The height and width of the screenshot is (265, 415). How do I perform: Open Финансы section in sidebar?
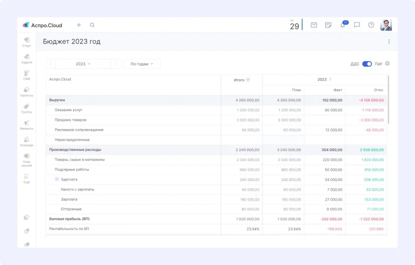point(27,125)
